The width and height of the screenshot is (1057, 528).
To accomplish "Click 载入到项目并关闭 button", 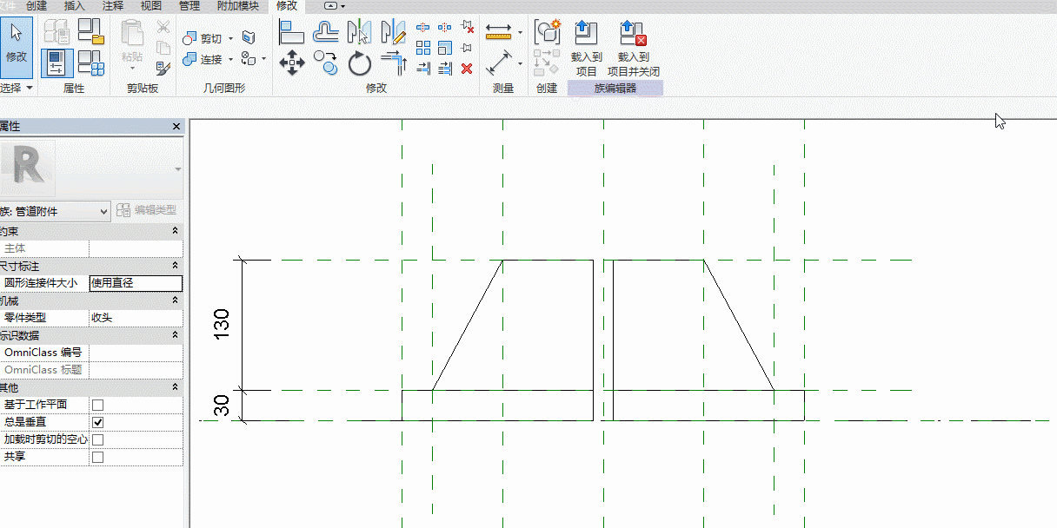I will click(634, 48).
